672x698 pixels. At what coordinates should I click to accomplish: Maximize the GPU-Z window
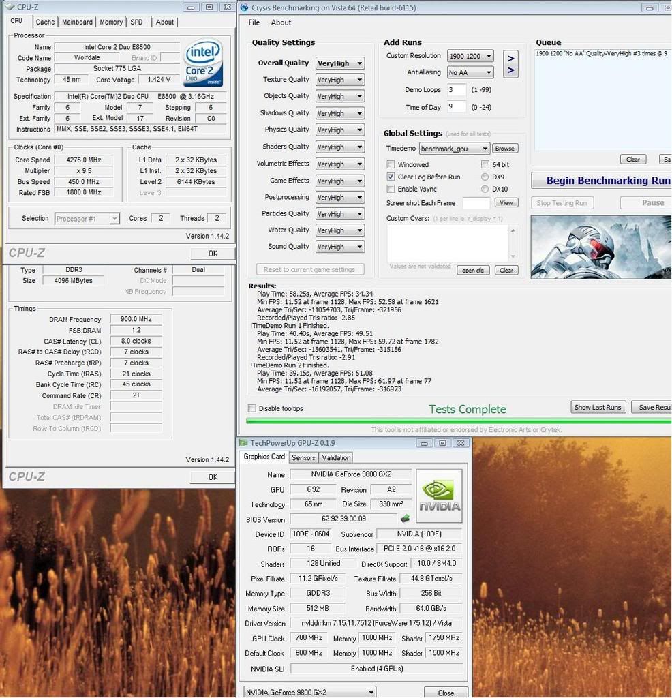click(x=442, y=443)
